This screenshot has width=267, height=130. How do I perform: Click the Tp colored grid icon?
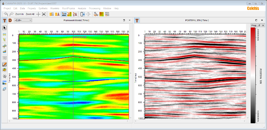point(69,14)
